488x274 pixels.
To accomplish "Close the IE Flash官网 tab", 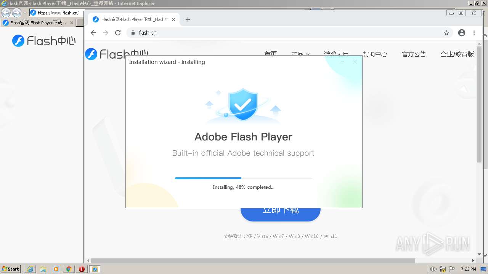I will [72, 23].
